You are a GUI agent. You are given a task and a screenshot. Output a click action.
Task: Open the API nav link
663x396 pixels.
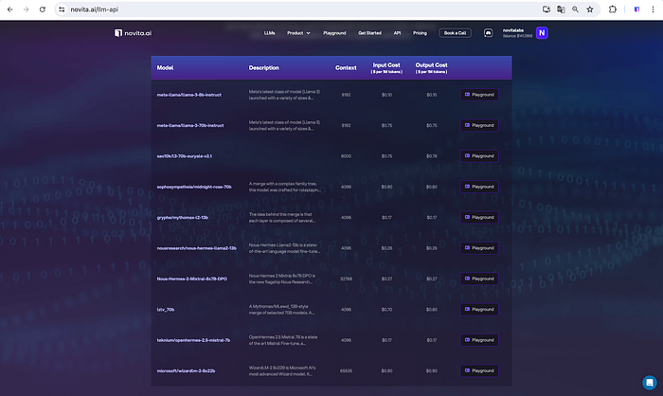[397, 33]
